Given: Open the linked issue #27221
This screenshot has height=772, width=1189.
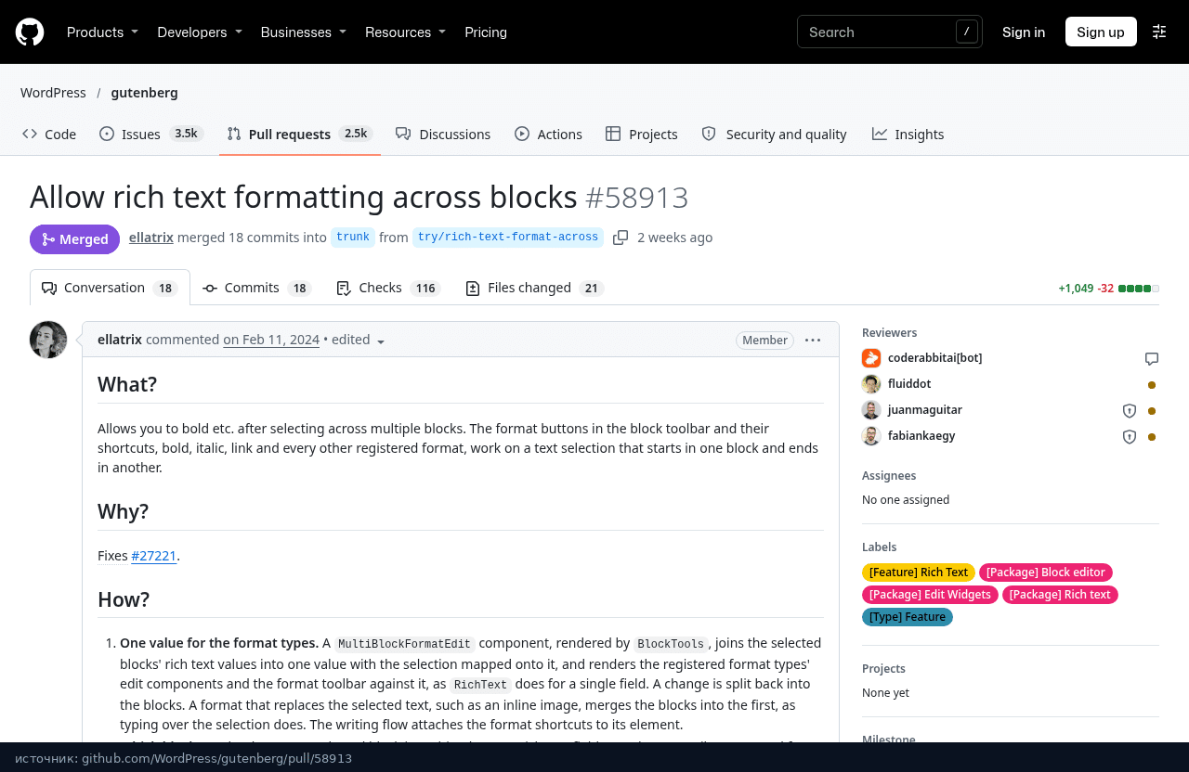Looking at the screenshot, I should pos(153,556).
